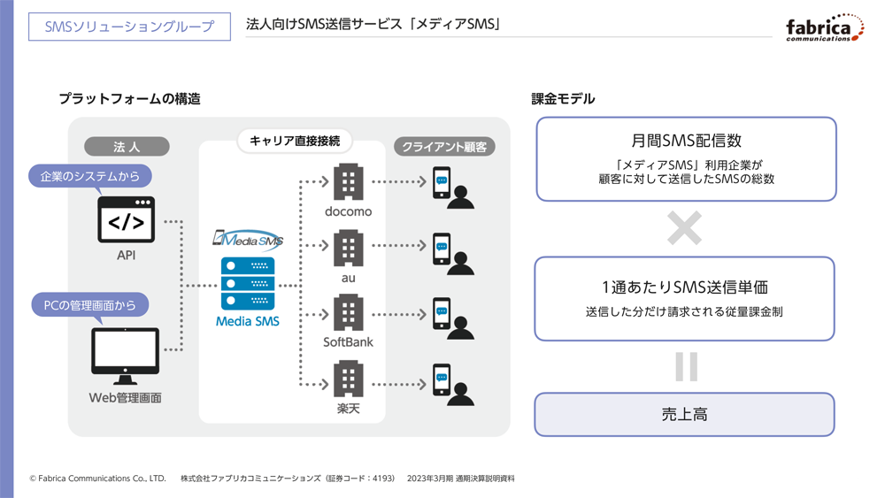
Task: Click the SoftBank carrier label
Action: pyautogui.click(x=348, y=341)
